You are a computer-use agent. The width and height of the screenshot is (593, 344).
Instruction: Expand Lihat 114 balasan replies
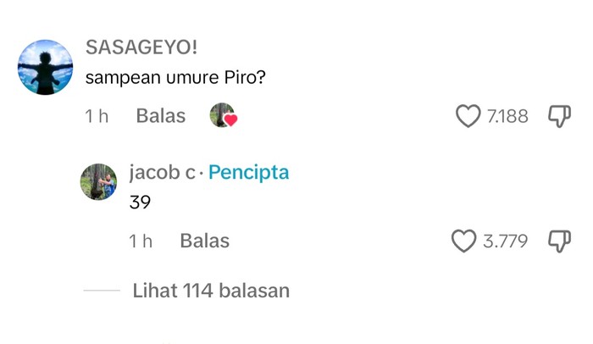211,291
